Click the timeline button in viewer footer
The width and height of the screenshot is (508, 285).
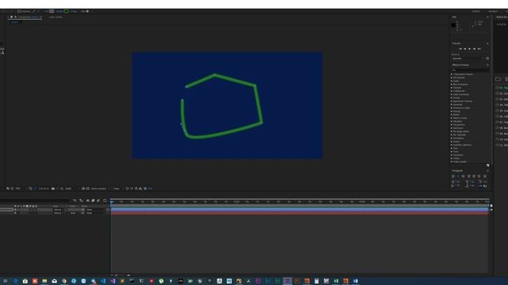coord(136,188)
